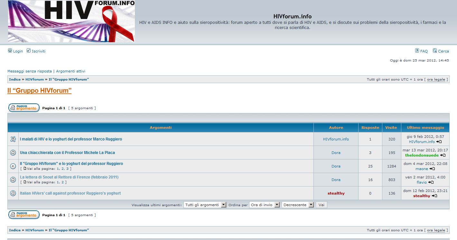The image size is (457, 240).
Task: Click 'Indice' in the top breadcrumb
Action: (x=15, y=79)
